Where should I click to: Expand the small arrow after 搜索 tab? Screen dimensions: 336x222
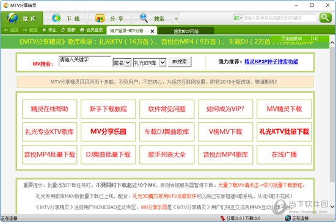point(176,18)
